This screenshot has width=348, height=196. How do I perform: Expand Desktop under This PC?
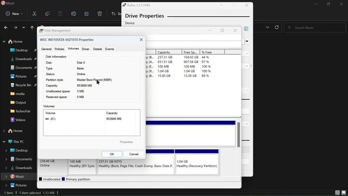coord(6,150)
